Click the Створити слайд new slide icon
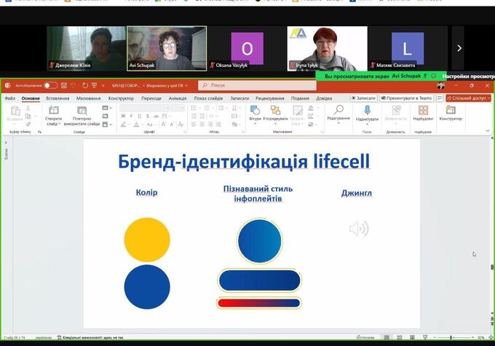Viewport: 495px width, 346px height. (x=53, y=111)
